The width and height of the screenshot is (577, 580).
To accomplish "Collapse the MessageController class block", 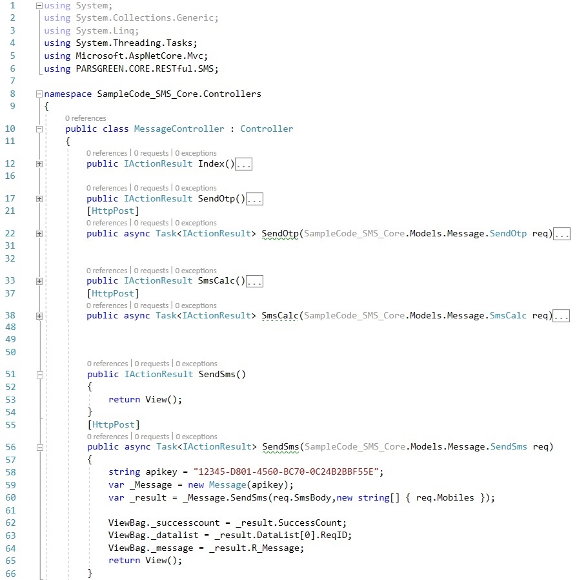I will tap(39, 129).
